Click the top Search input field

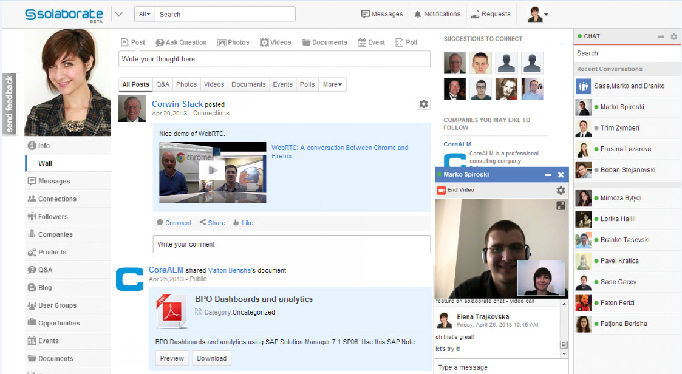(225, 15)
